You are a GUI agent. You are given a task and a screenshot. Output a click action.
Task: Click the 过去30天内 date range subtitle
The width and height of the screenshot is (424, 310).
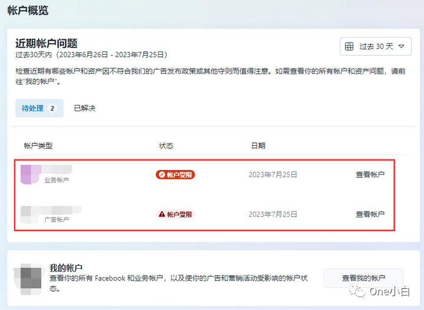tap(91, 55)
